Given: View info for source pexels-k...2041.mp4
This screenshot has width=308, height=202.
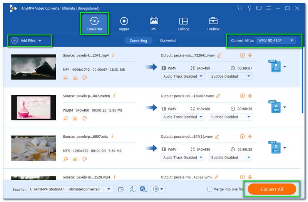Looking at the screenshot, I should coord(113,55).
